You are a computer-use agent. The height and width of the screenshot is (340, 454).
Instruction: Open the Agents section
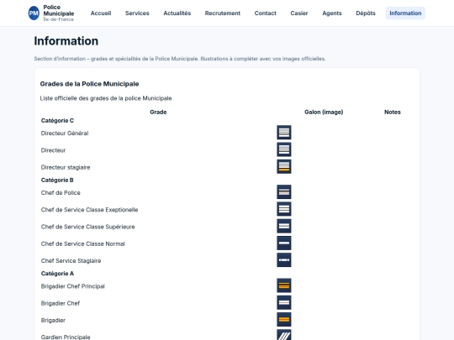(332, 13)
